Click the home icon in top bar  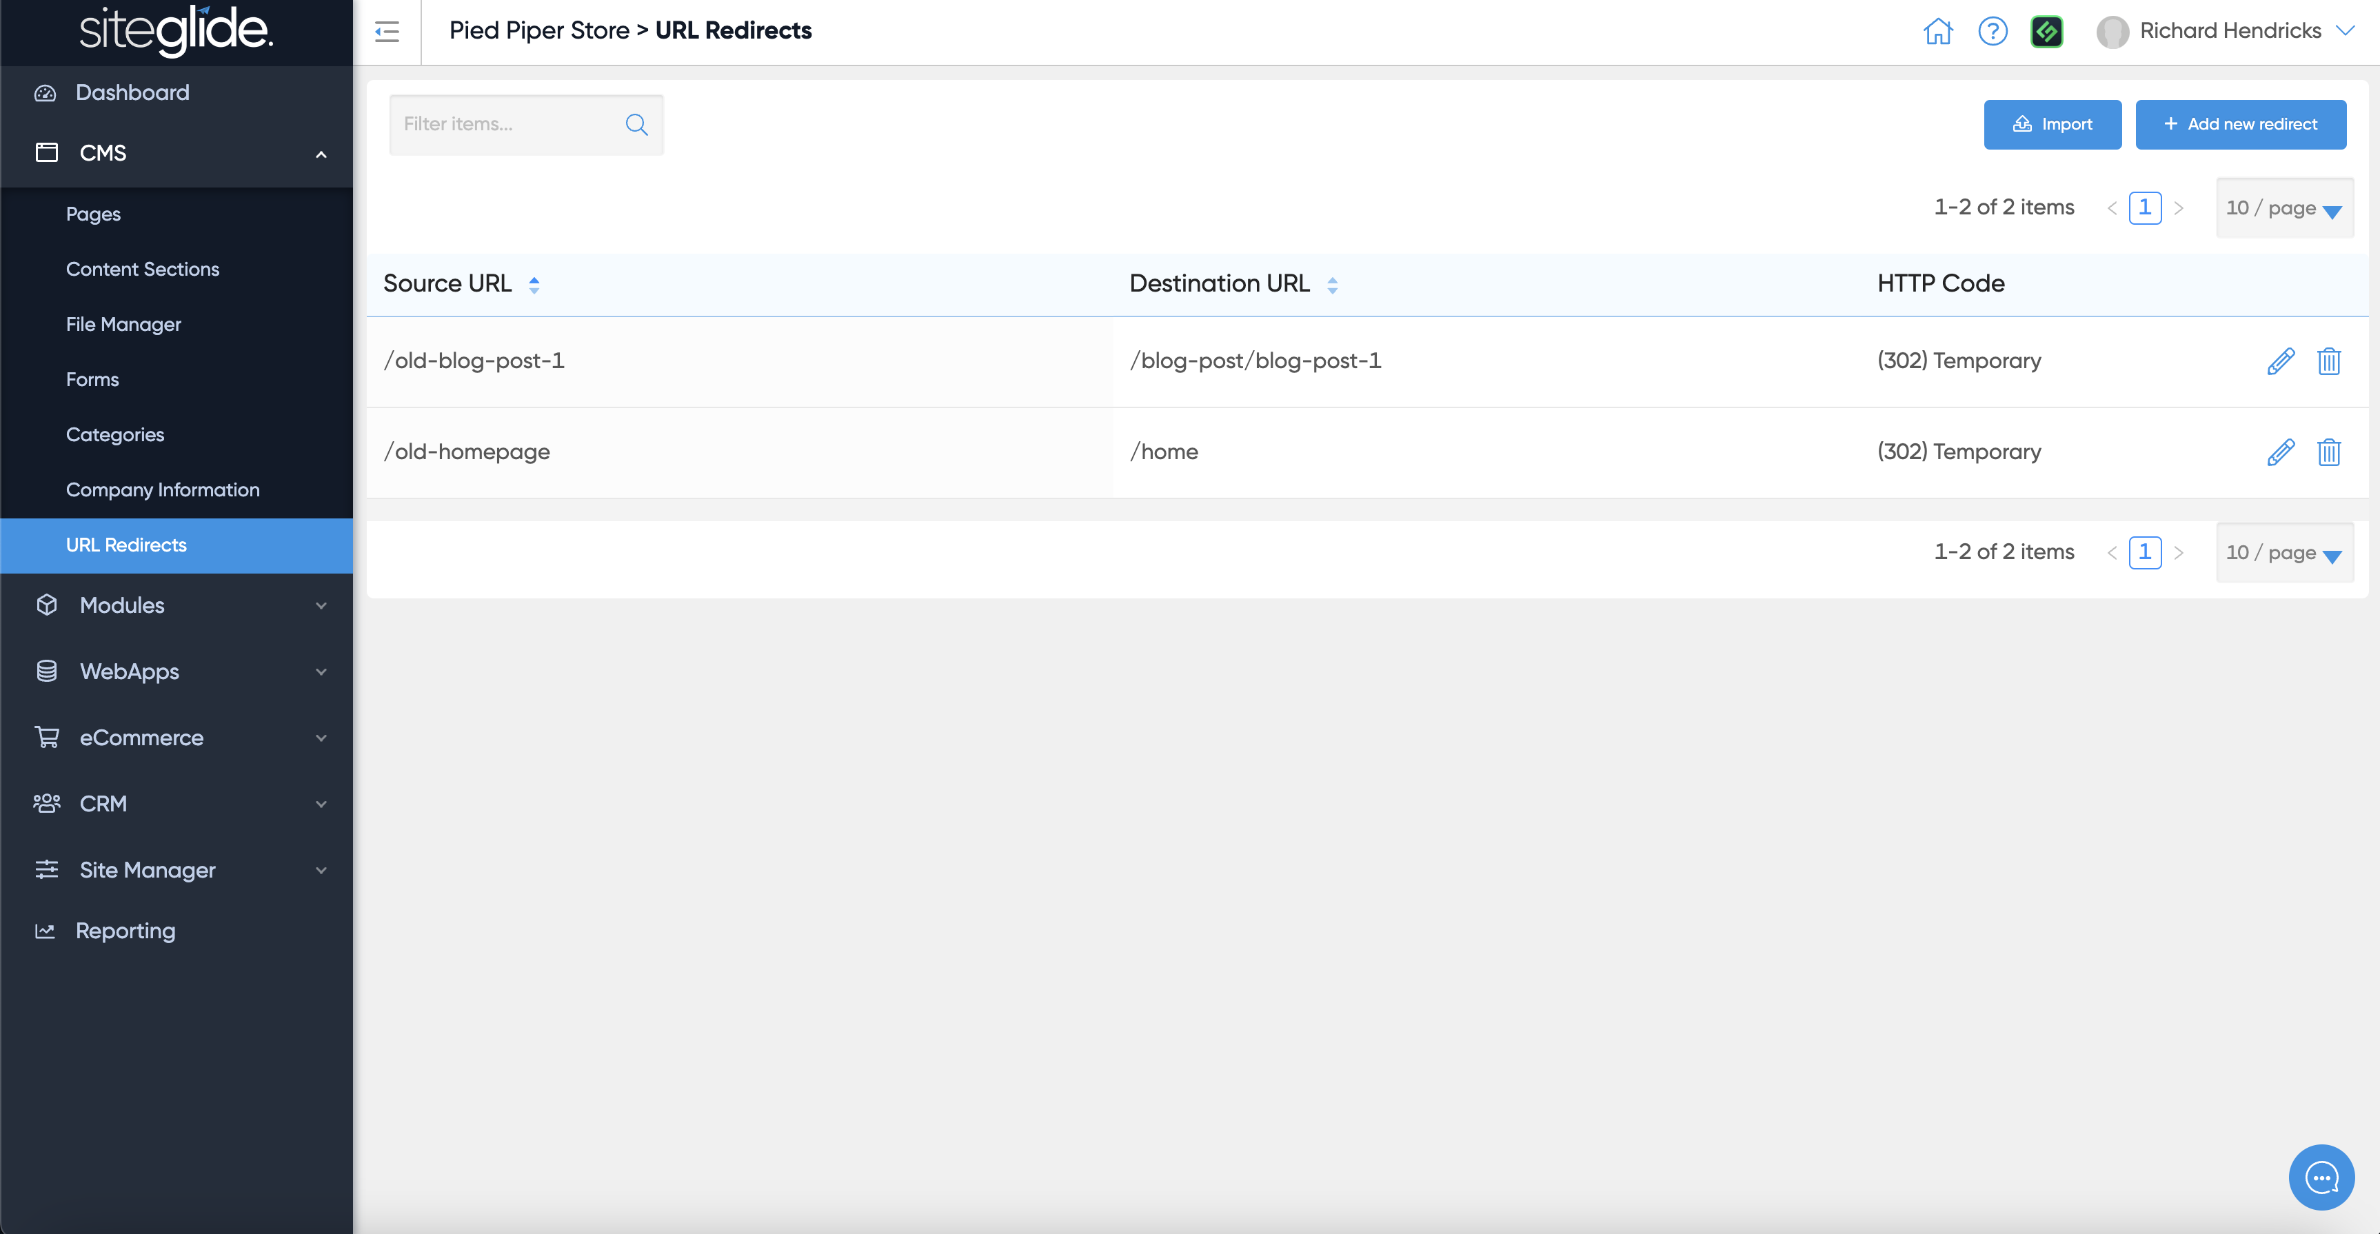1937,32
